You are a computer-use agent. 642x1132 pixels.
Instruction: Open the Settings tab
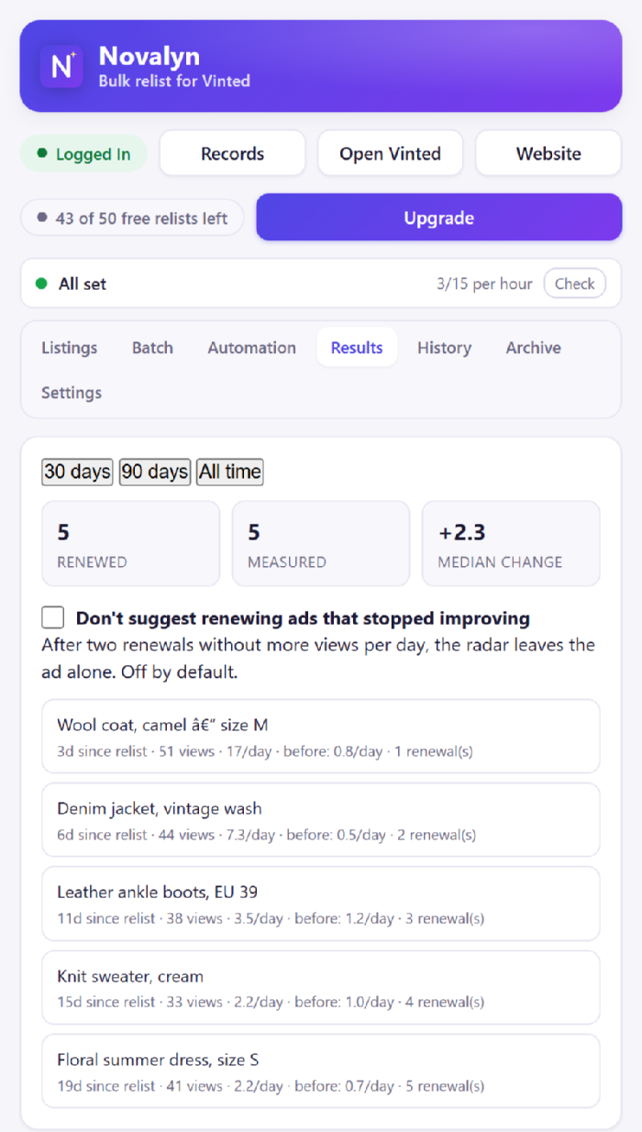[x=72, y=393]
